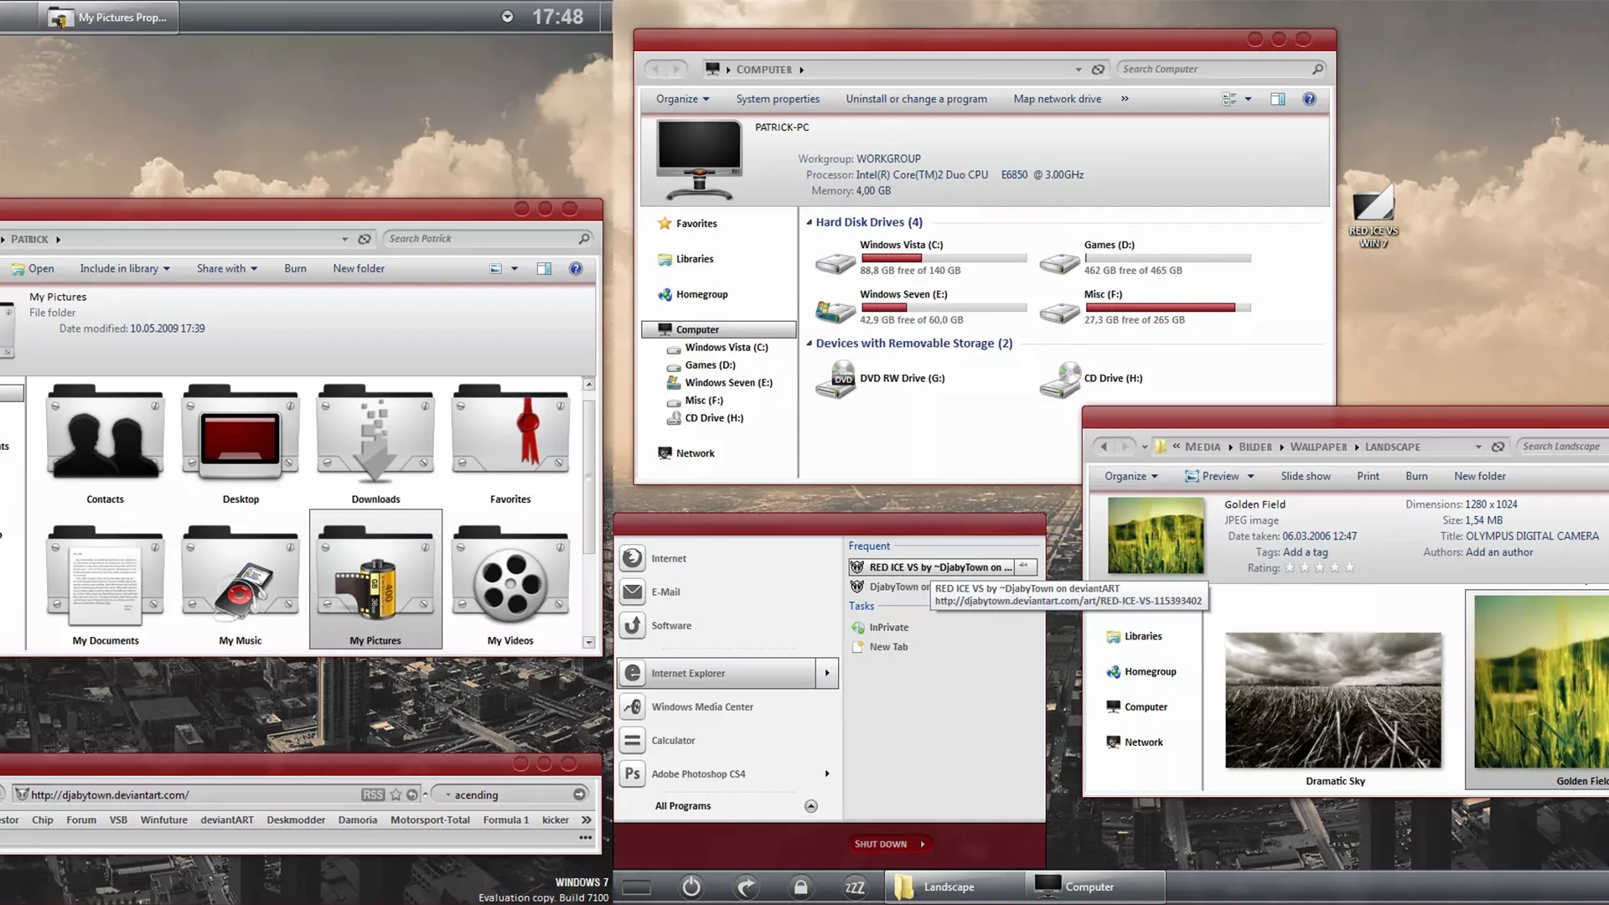Image resolution: width=1609 pixels, height=905 pixels.
Task: Click All Programs in start menu
Action: 682,806
